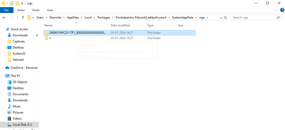Viewport: 285px width, 130px height.
Task: Switch to the View ribbon tab
Action: 50,10
